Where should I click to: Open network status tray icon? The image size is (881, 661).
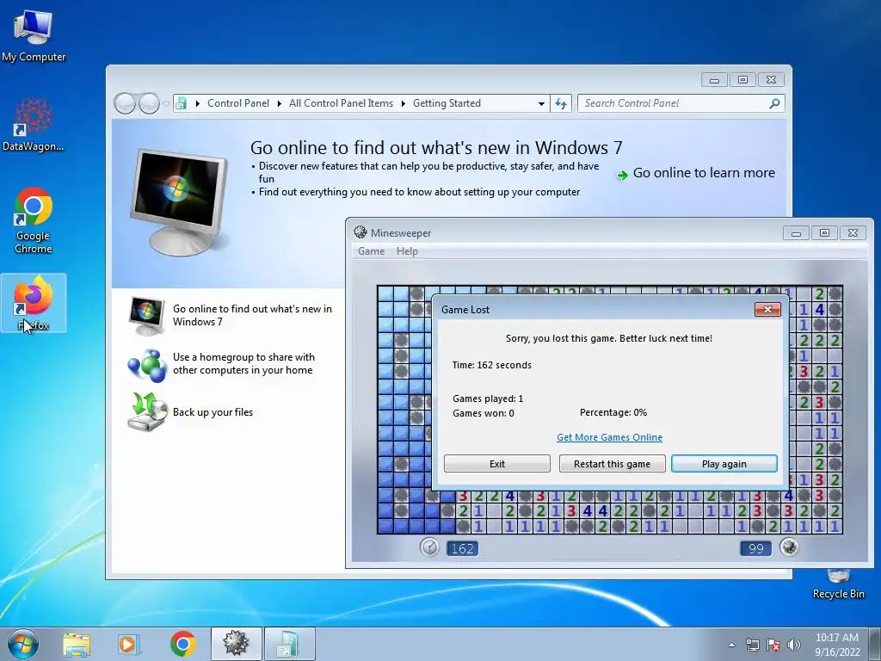click(752, 645)
